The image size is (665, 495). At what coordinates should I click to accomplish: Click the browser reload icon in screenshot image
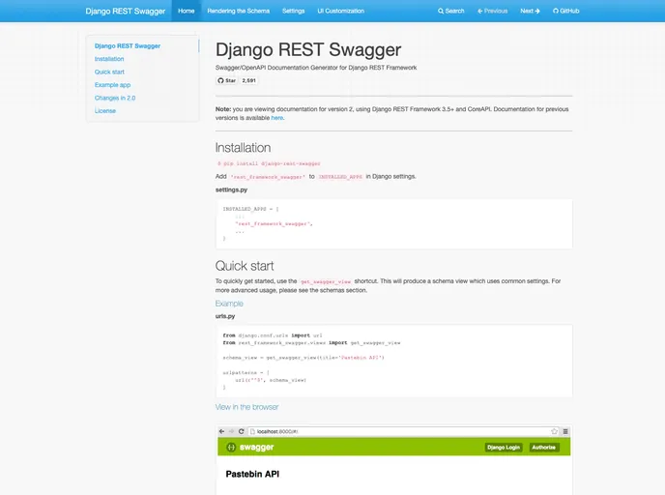242,431
